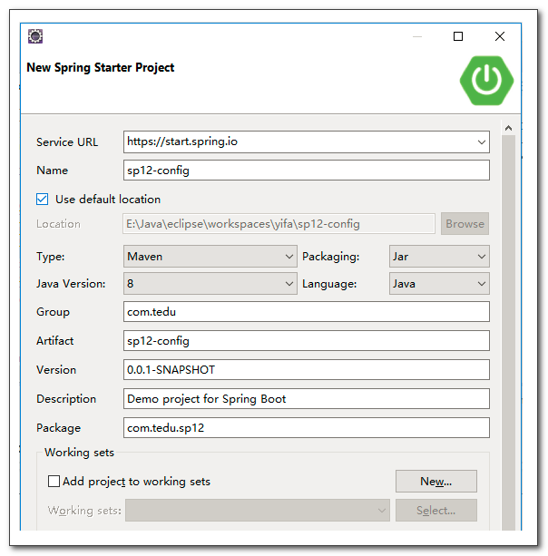This screenshot has height=556, width=548.
Task: Click the greyed-out Location label
Action: pos(58,224)
